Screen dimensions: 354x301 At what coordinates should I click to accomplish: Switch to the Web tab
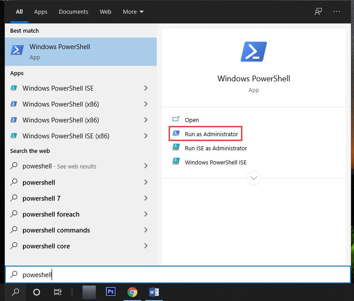tap(105, 12)
